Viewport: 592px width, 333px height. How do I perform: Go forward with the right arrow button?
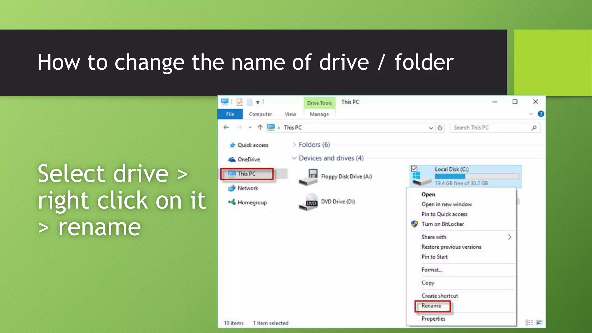[239, 127]
